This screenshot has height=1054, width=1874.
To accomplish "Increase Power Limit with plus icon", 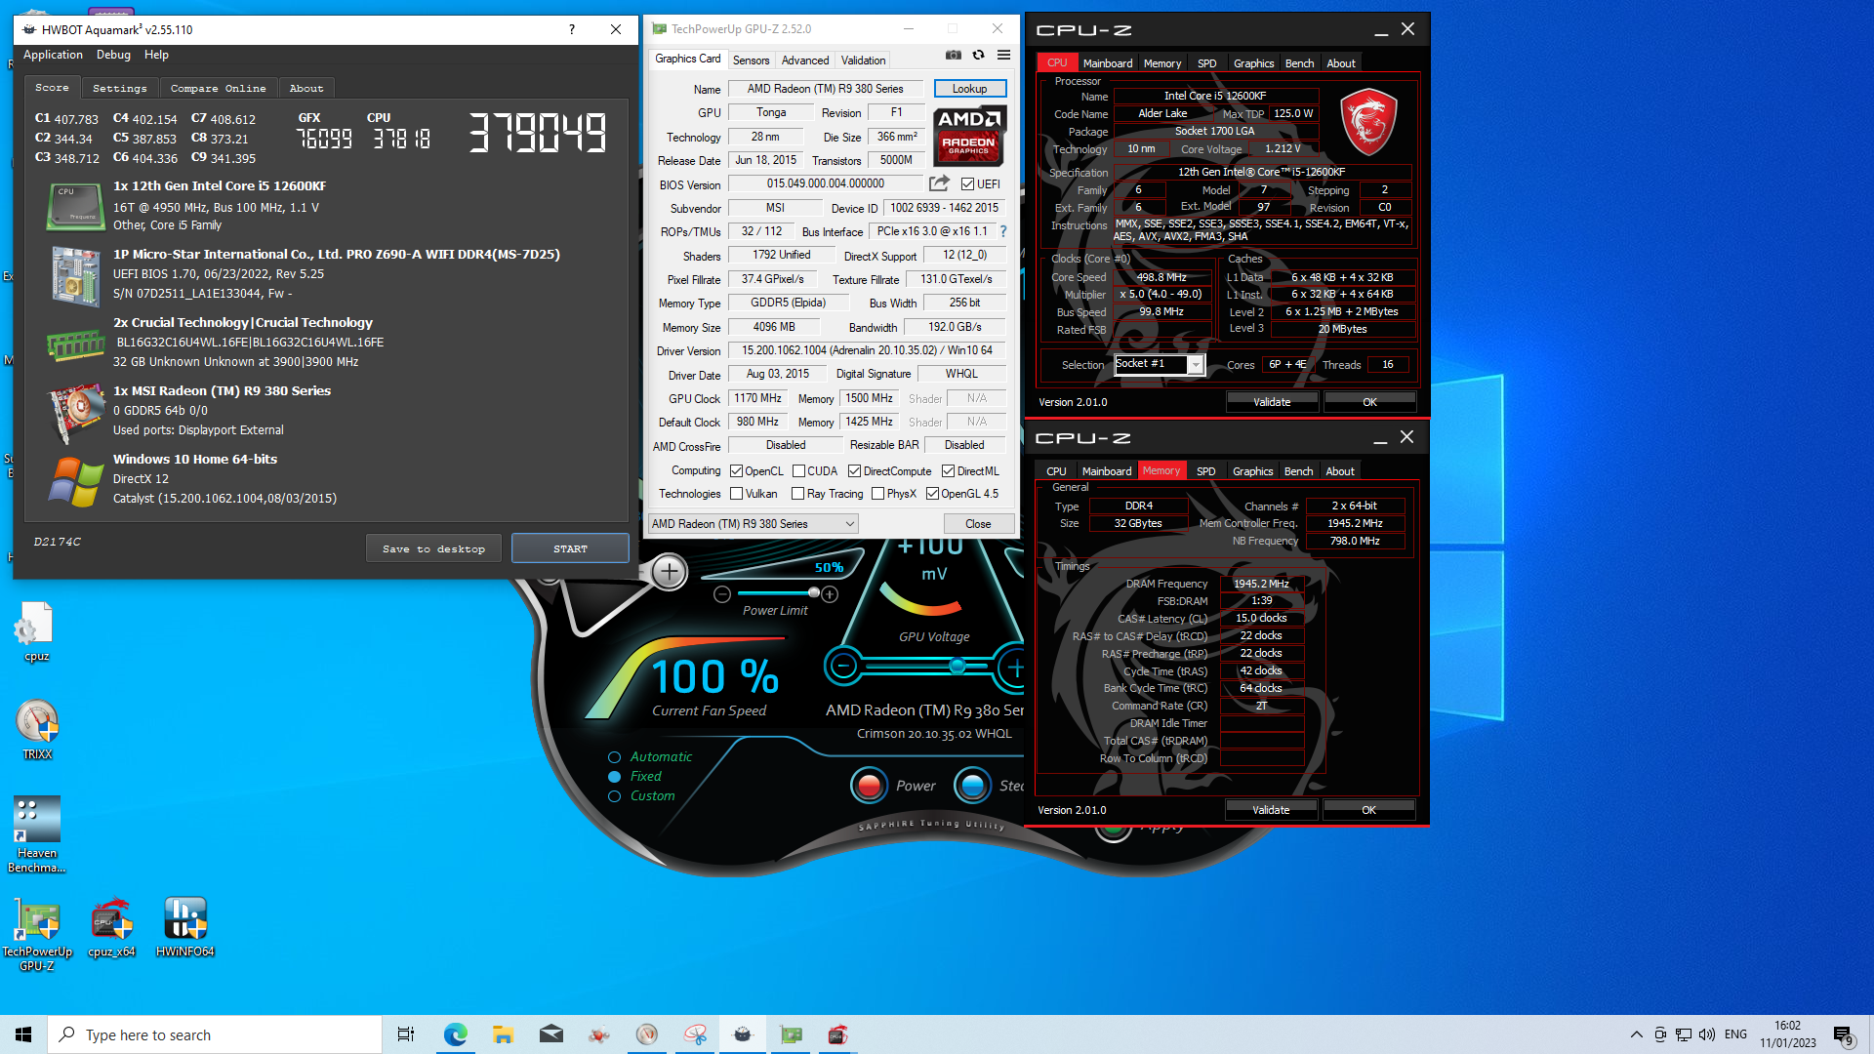I will click(x=830, y=594).
